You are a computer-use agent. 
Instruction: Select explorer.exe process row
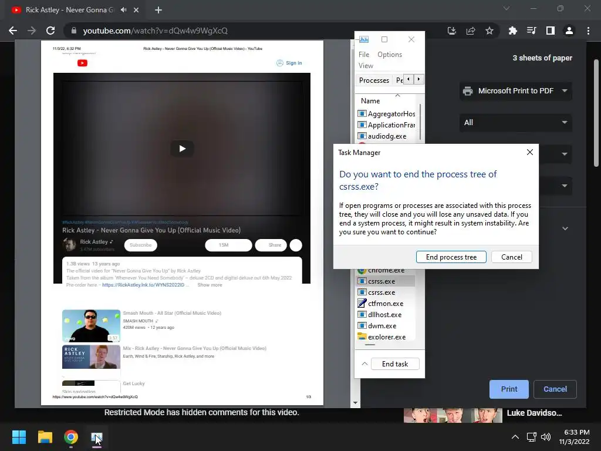(386, 336)
